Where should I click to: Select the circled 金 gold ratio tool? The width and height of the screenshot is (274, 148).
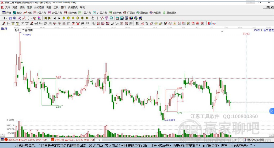(156, 23)
